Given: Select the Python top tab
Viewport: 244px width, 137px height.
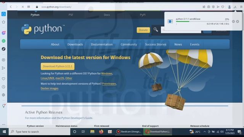Looking at the screenshot, I should coord(35,15).
